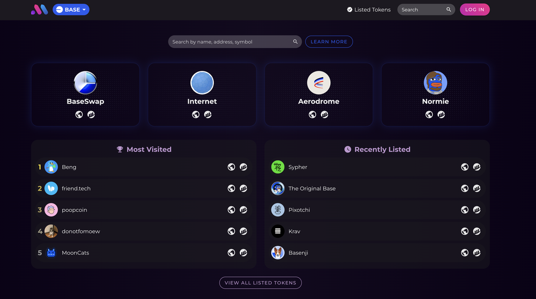Focus the 'Search by name, address, symbol' field

pyautogui.click(x=235, y=42)
